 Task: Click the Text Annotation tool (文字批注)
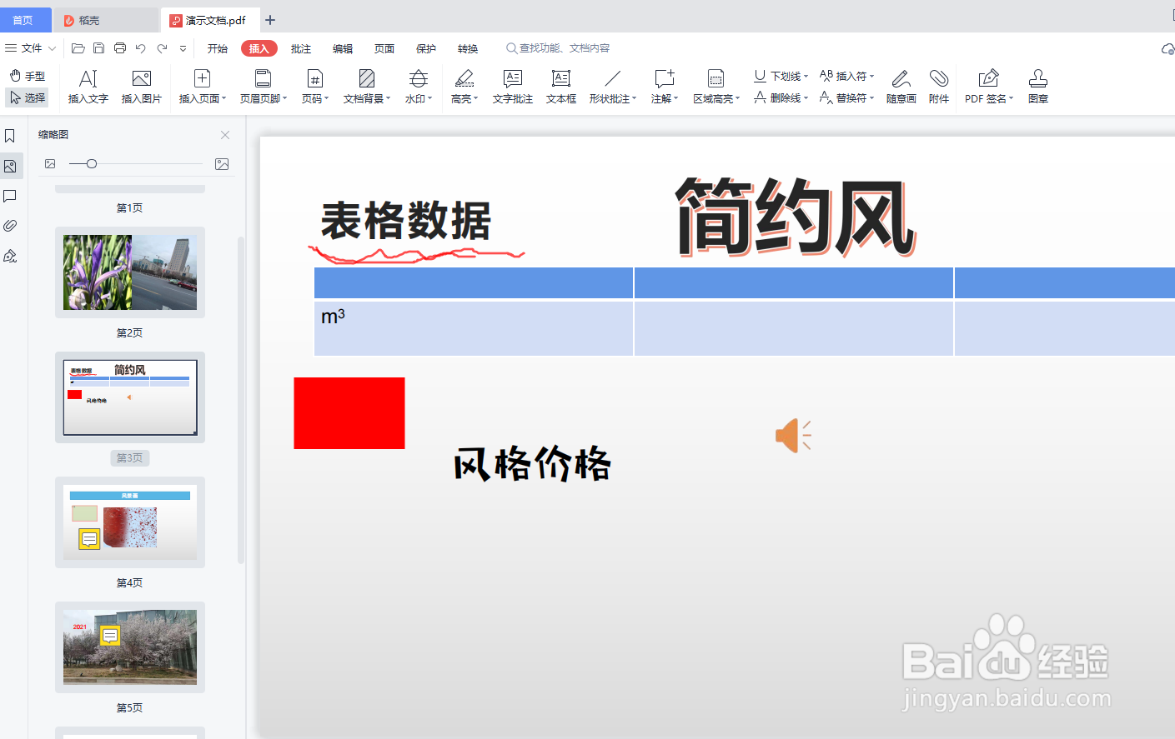513,87
